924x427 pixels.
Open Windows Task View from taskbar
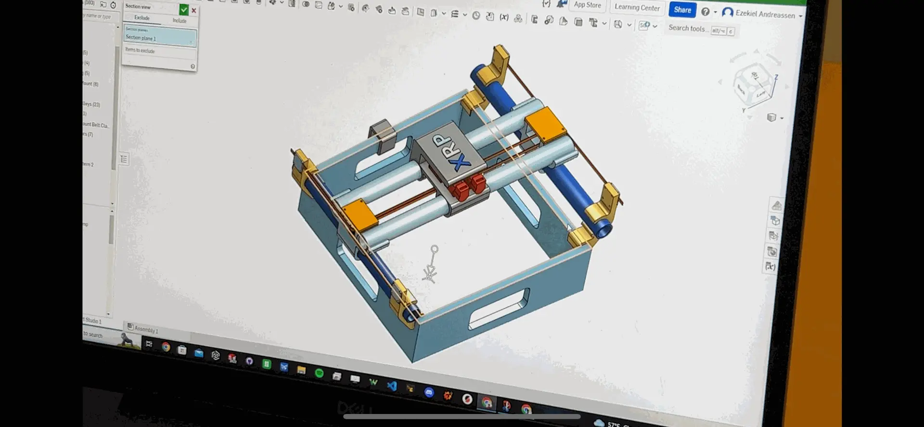click(x=149, y=344)
